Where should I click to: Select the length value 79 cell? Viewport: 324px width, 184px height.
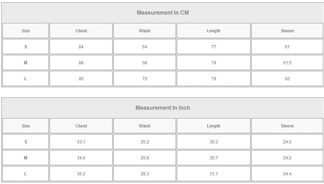[213, 79]
